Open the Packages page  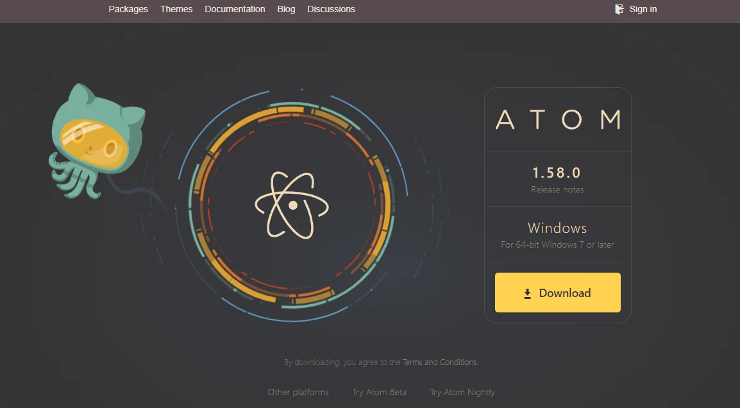tap(128, 9)
